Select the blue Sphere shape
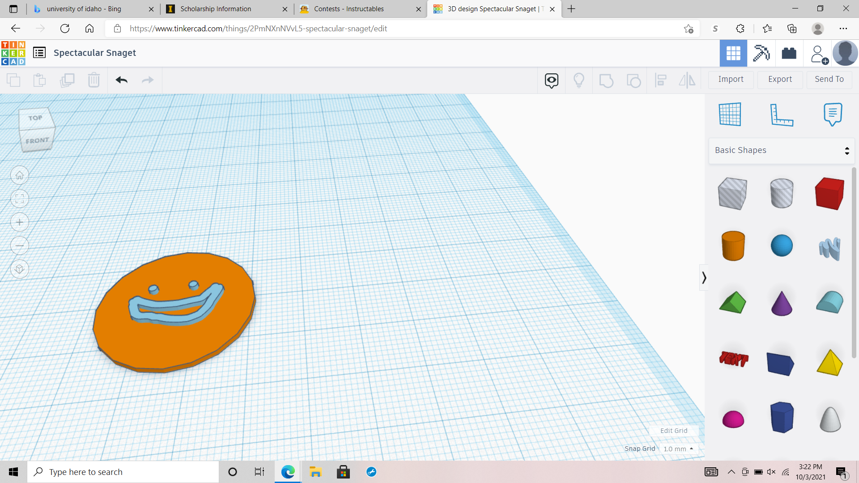The image size is (859, 483). 782,246
